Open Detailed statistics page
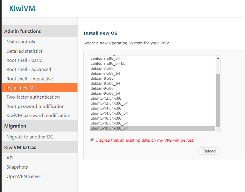The image size is (245, 192). pos(24,51)
